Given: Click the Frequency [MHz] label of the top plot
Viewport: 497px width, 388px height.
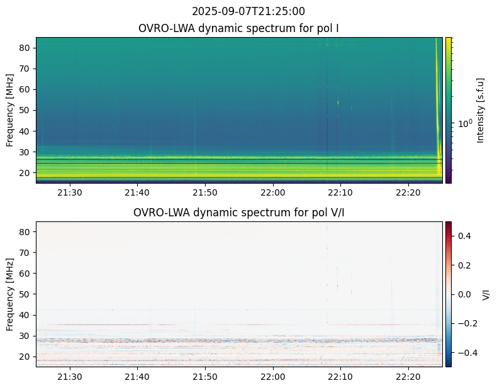Looking at the screenshot, I should pos(10,110).
